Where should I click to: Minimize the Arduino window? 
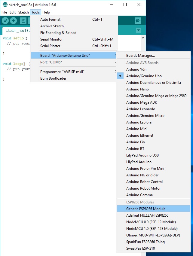pos(112,5)
